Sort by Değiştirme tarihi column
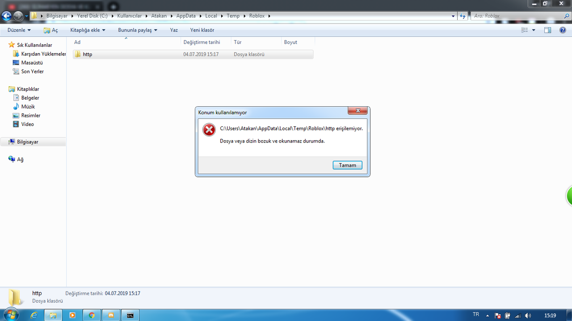The height and width of the screenshot is (321, 572). click(x=206, y=42)
